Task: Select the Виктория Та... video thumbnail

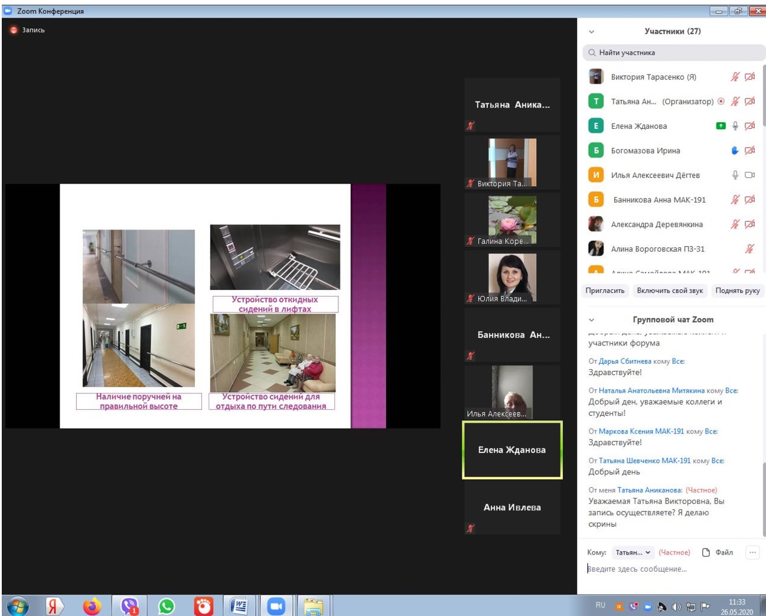Action: (x=512, y=162)
